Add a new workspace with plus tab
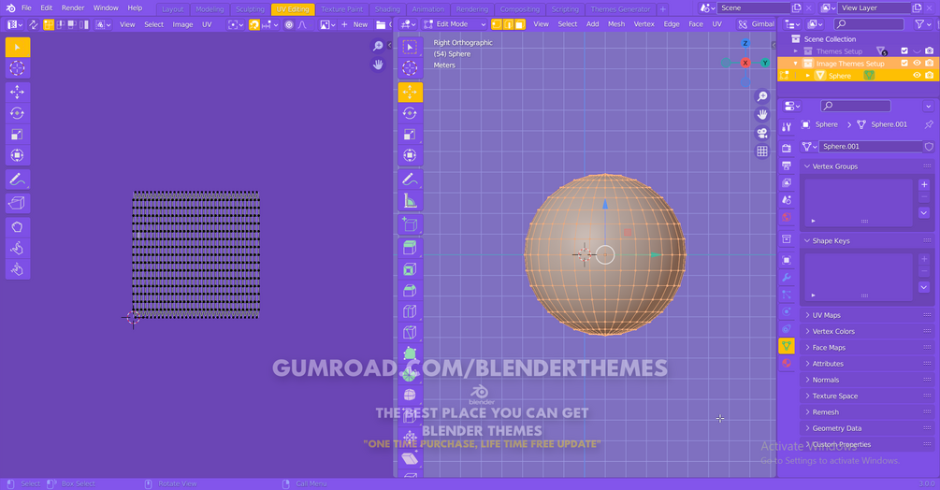940x490 pixels. point(663,9)
